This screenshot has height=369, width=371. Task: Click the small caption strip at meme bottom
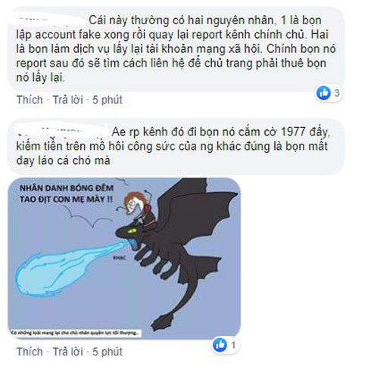coord(75,333)
